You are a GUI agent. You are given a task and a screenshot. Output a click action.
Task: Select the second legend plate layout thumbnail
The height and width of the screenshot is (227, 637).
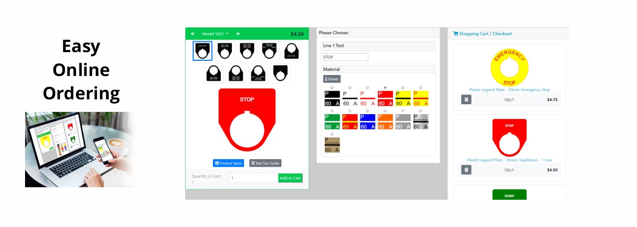225,51
